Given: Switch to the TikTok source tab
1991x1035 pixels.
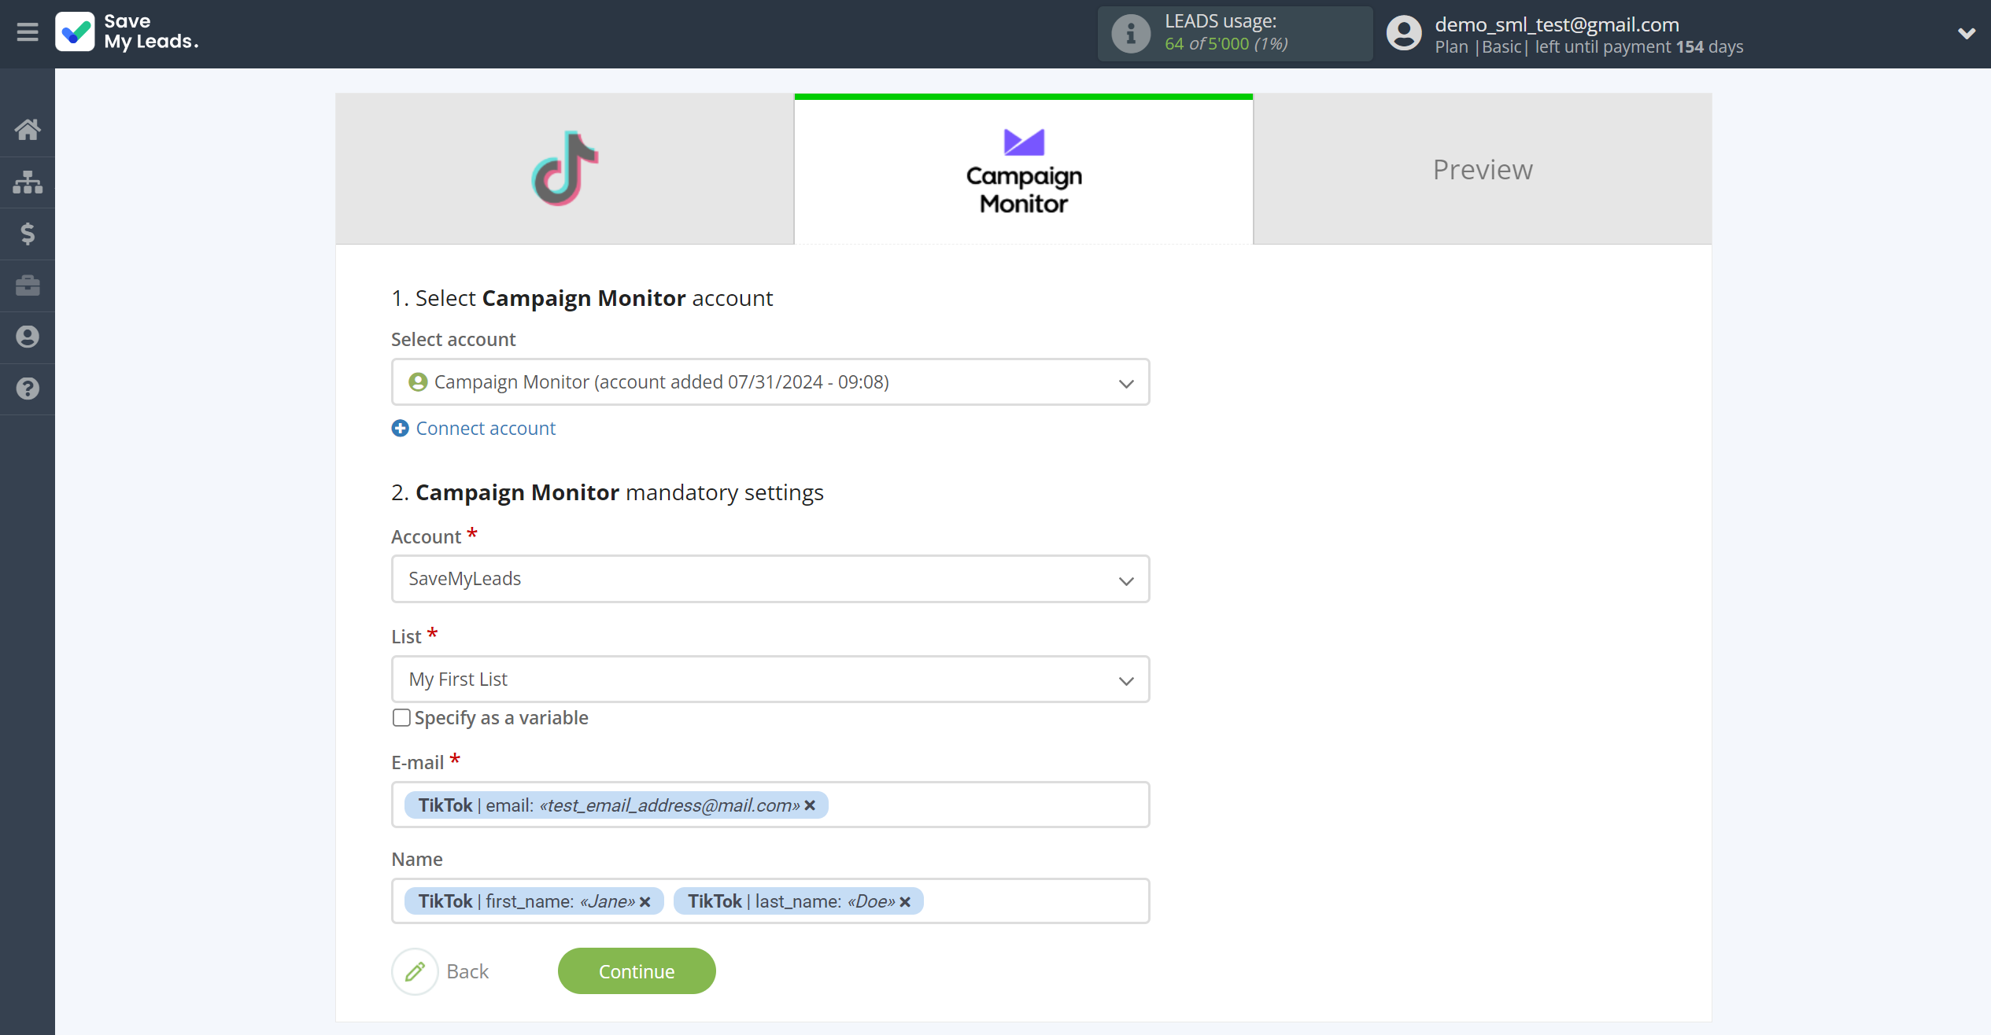Looking at the screenshot, I should (x=563, y=168).
